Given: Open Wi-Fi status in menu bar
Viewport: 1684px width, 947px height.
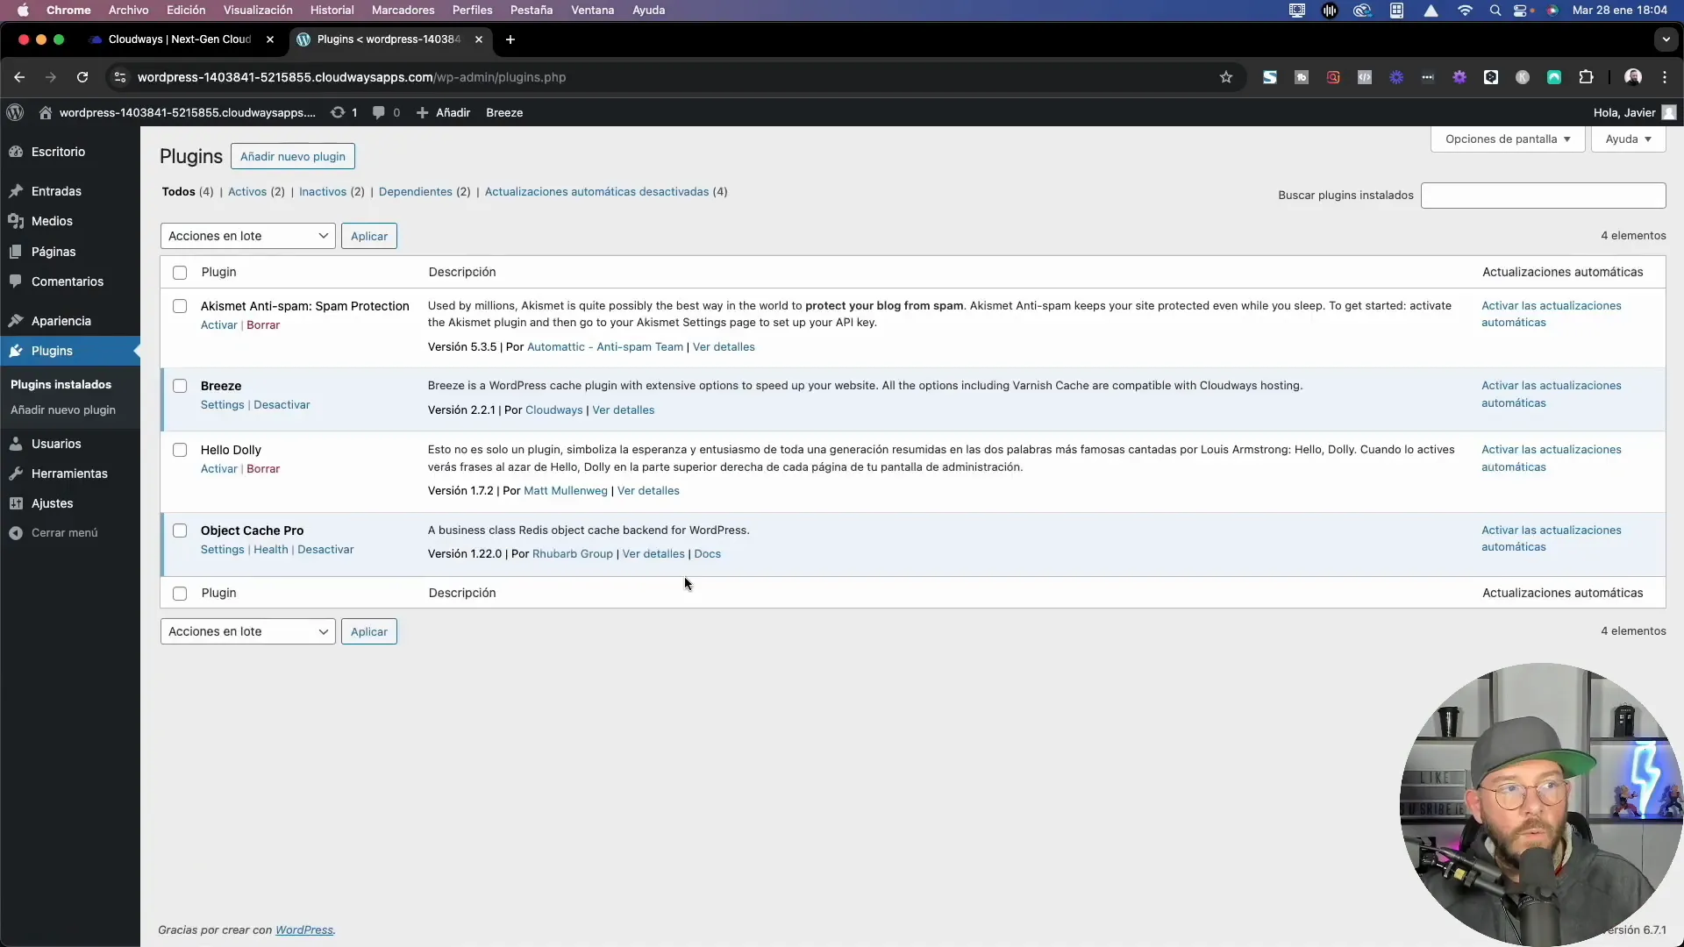Looking at the screenshot, I should click(x=1465, y=11).
